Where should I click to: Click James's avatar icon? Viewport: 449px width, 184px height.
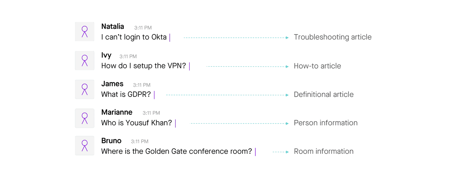tap(84, 89)
